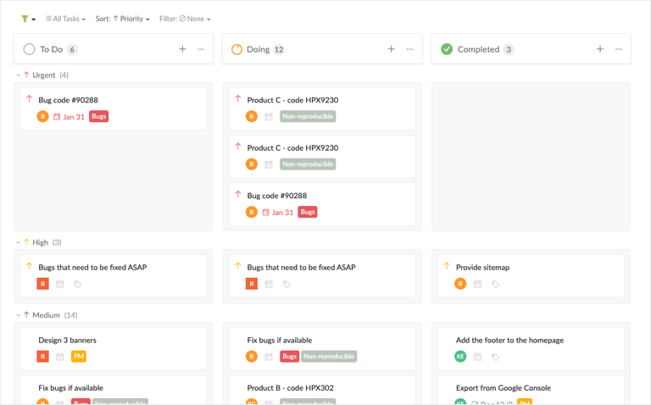Click the Completed task count badge 3
The height and width of the screenshot is (405, 651).
(x=509, y=50)
